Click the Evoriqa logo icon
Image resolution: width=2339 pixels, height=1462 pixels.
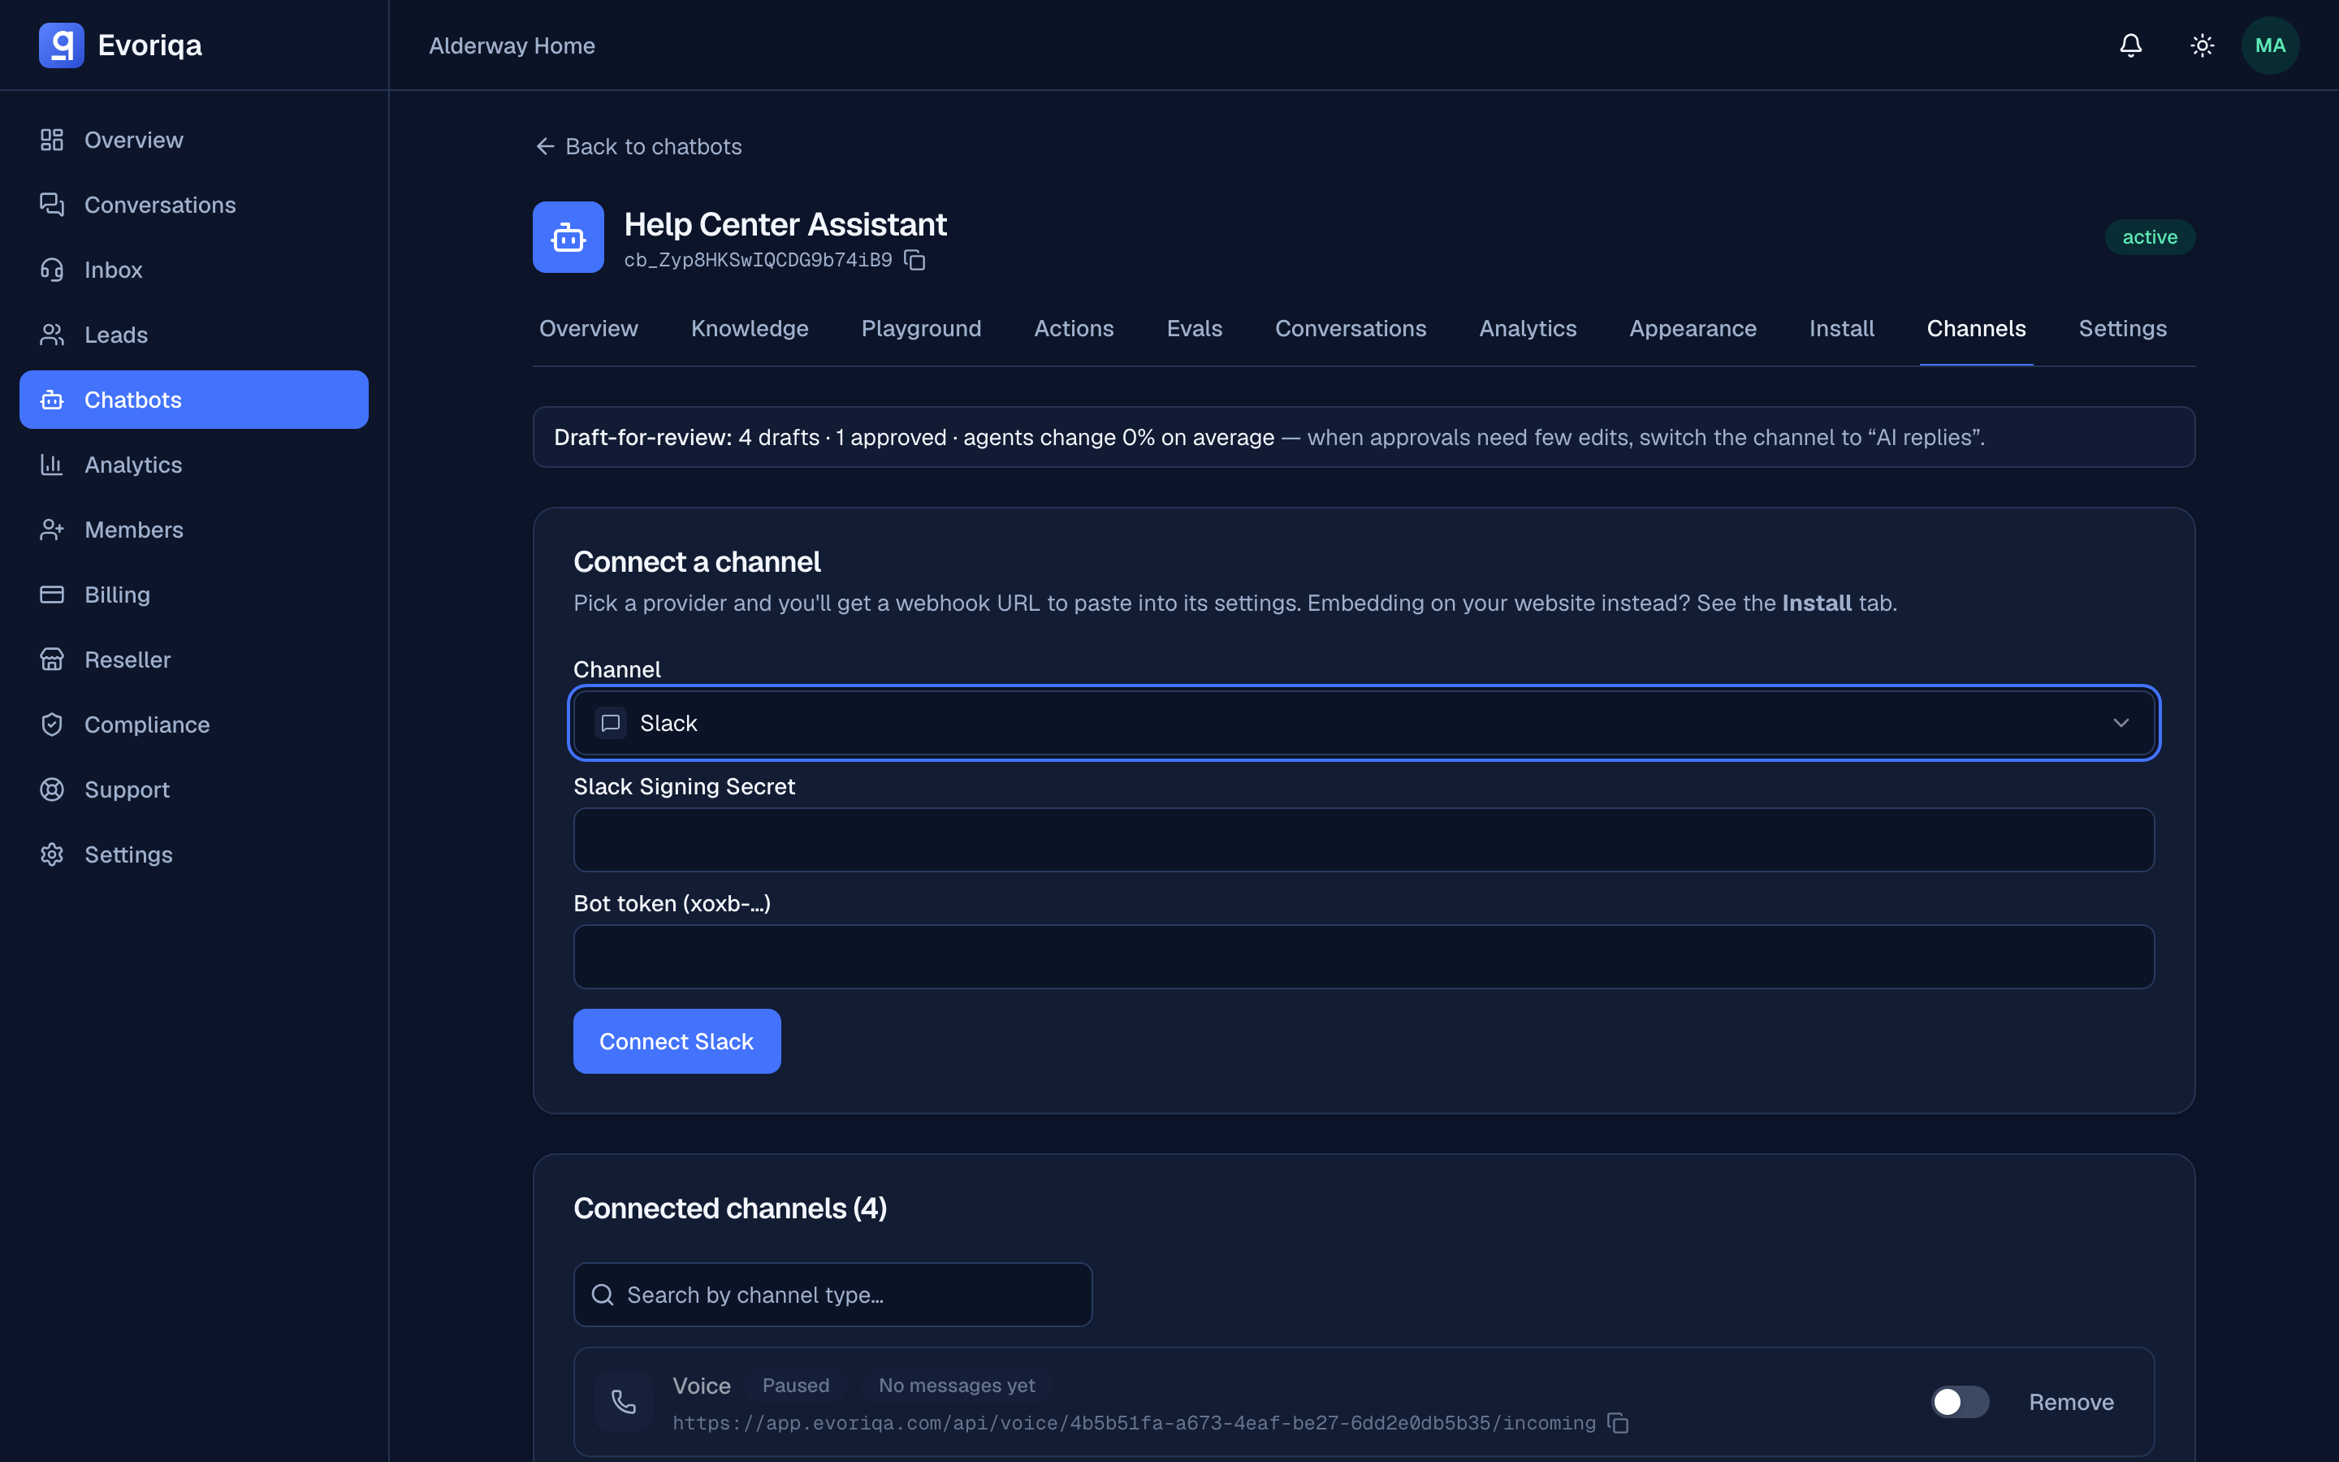61,45
